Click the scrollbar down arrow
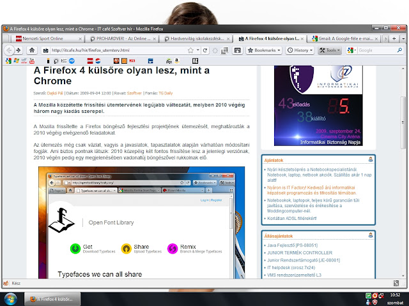Viewport: 409px width, 306px height. click(x=403, y=275)
